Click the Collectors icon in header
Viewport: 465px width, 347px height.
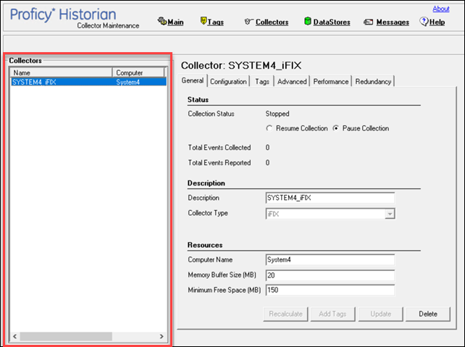tap(248, 21)
